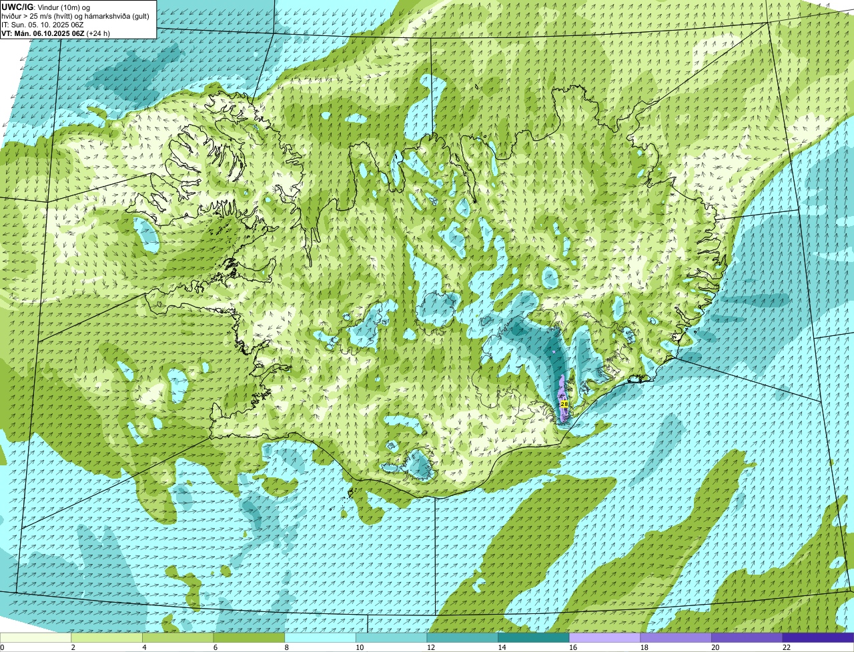Click the dark teal 14–16 m/s legend swatch
Viewport: 854px width, 652px height.
point(534,637)
